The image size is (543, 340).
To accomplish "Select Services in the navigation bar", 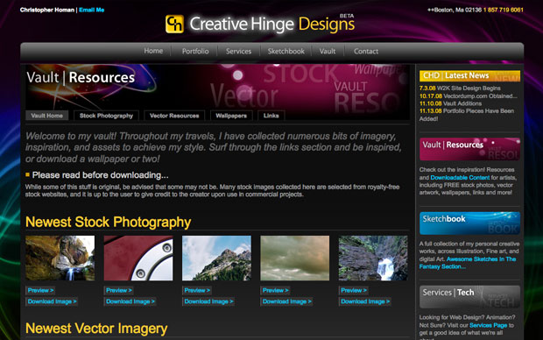I will [238, 51].
